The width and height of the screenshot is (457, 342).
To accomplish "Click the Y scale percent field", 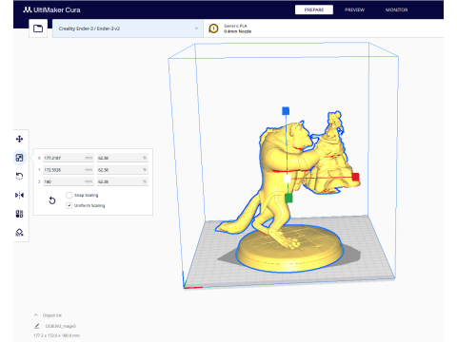I will point(123,170).
